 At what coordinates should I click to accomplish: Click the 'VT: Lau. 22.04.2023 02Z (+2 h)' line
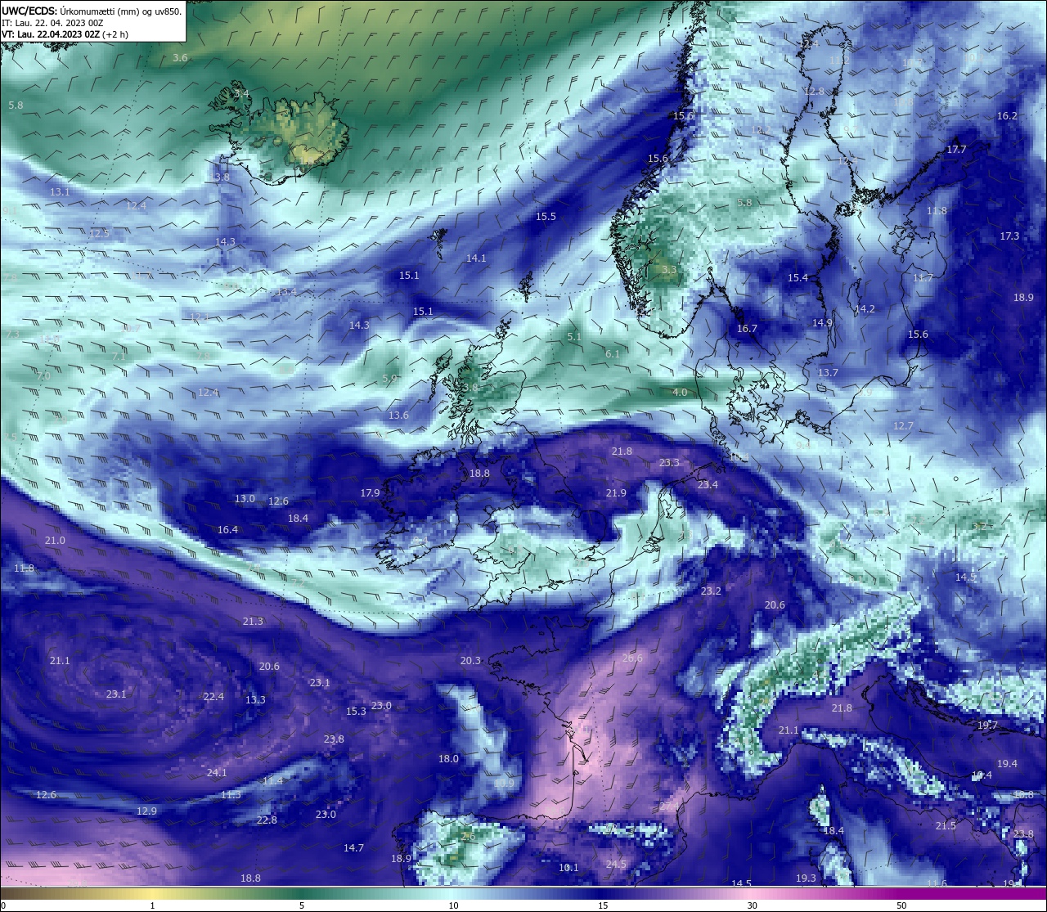tap(65, 35)
